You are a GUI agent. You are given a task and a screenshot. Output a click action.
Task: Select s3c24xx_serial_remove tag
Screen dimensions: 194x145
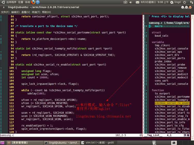click(x=171, y=68)
